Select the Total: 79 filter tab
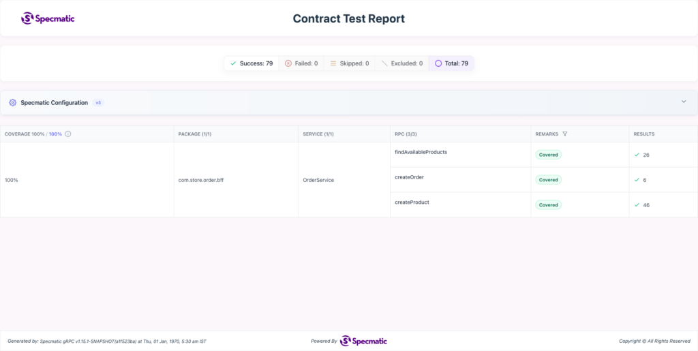This screenshot has width=698, height=351. (x=451, y=63)
